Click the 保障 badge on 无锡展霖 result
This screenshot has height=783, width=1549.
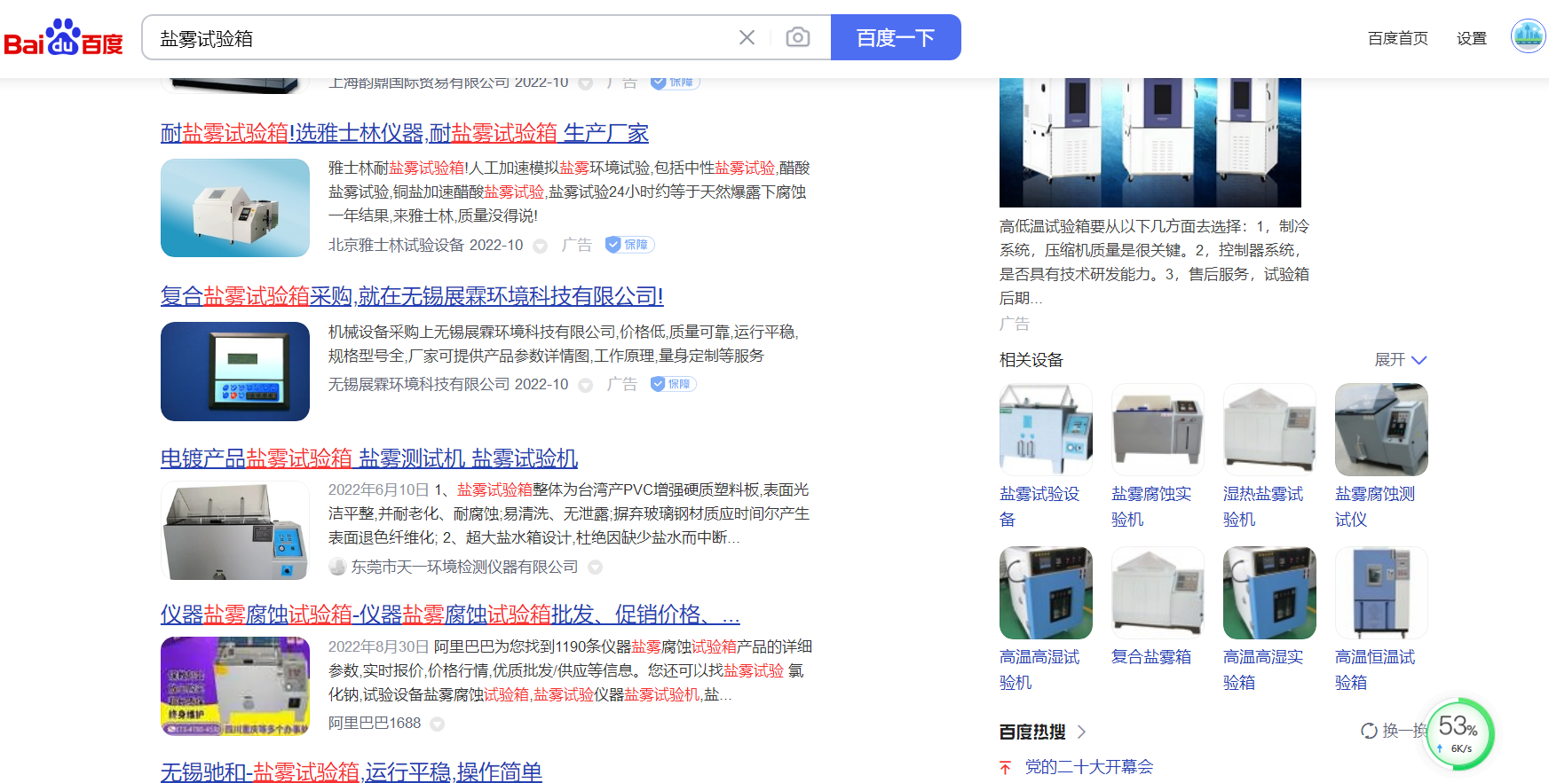673,384
